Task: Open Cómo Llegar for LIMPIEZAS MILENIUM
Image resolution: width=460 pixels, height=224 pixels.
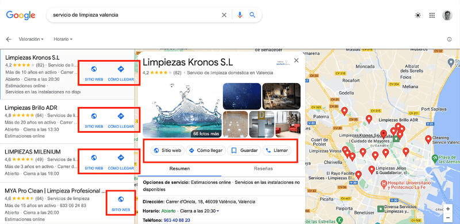Action: click(x=121, y=162)
